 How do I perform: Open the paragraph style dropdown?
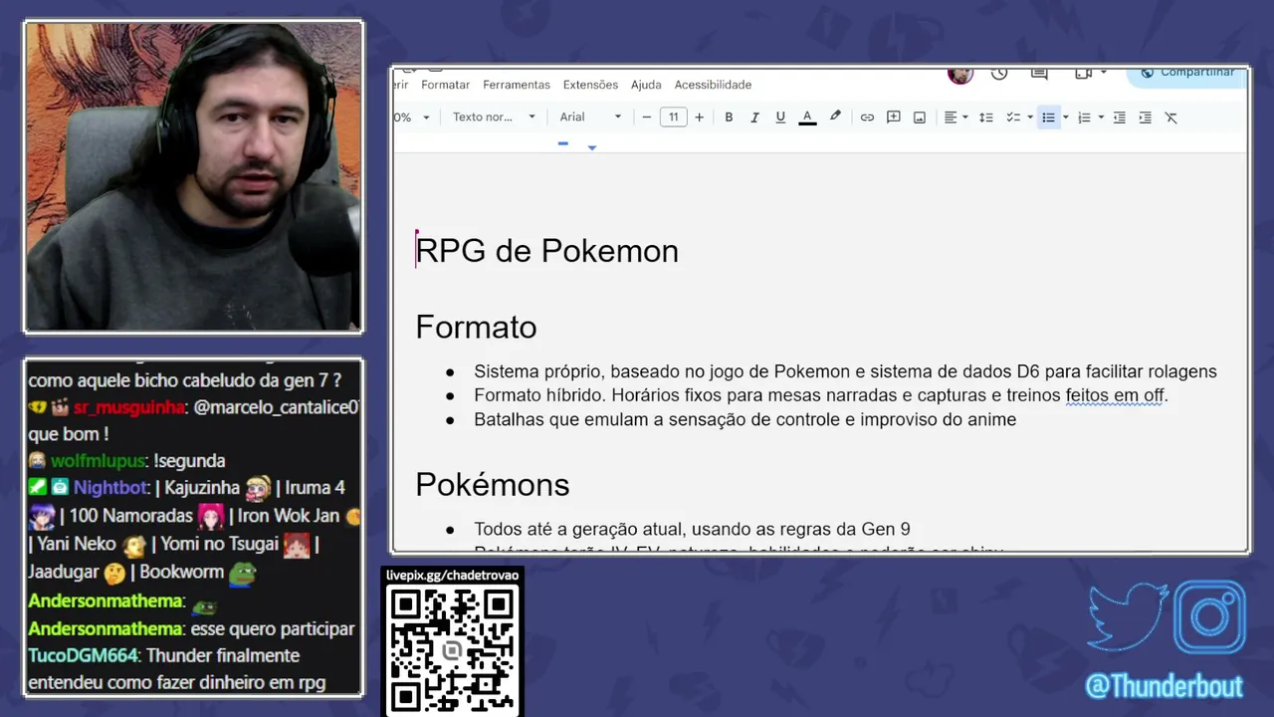pyautogui.click(x=494, y=118)
